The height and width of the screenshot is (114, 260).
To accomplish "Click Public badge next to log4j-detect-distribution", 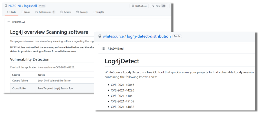I will click(x=177, y=36).
